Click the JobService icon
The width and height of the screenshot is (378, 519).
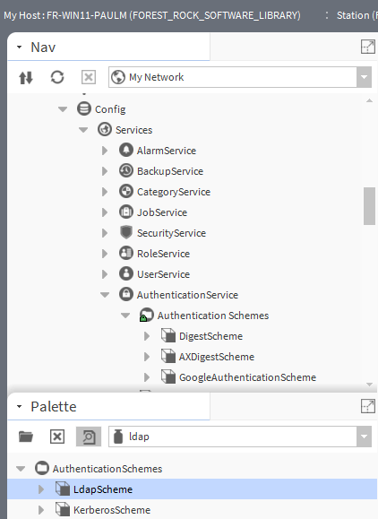pos(126,212)
